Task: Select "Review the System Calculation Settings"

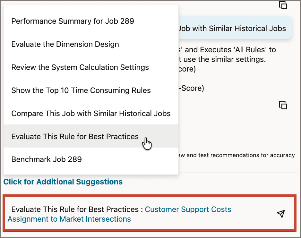Action: coord(80,67)
